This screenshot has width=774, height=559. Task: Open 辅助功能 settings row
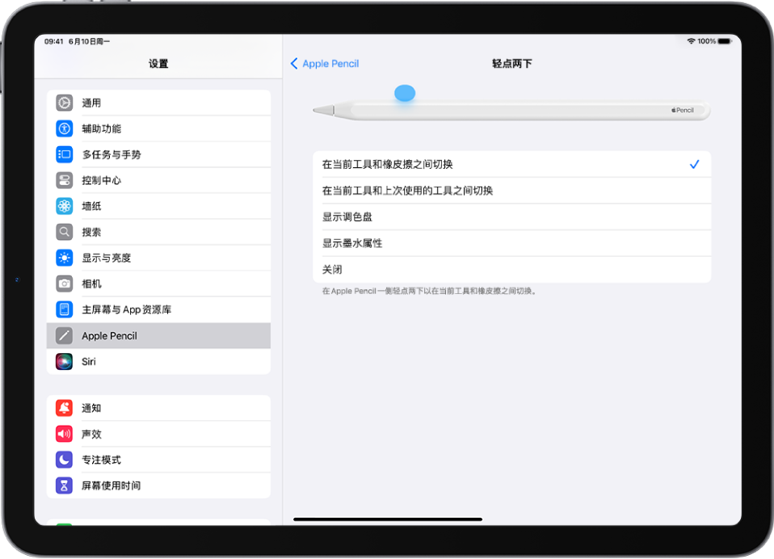tap(158, 128)
